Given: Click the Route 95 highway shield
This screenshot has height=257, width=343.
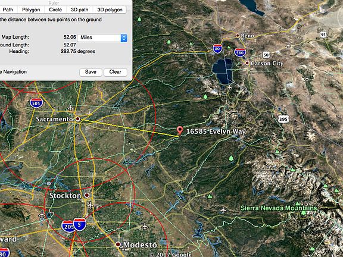Looking at the screenshot, I should pos(323,35).
